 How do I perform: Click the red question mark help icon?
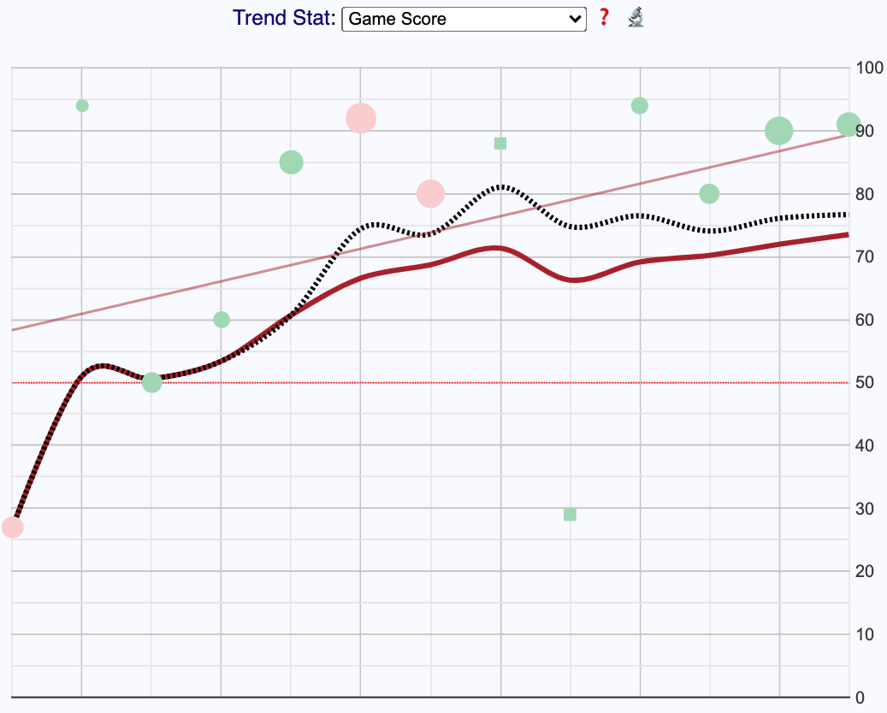(604, 17)
